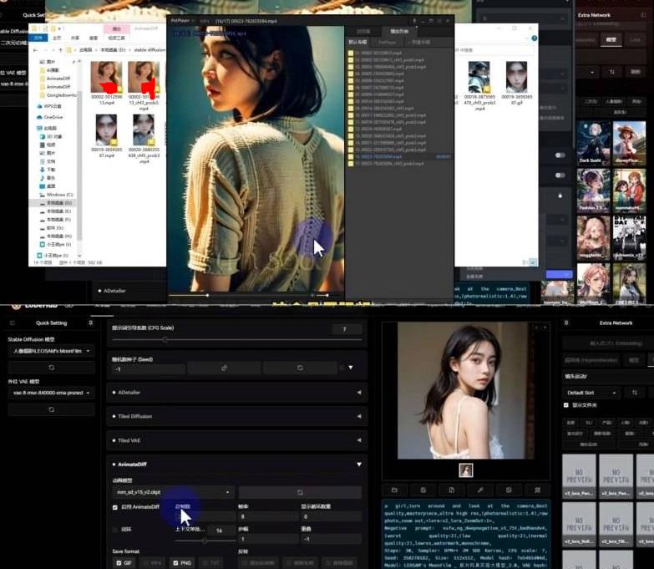Click the refresh icon under Stable Diffusion model
Screen dimensions: 654x569
tap(51, 368)
